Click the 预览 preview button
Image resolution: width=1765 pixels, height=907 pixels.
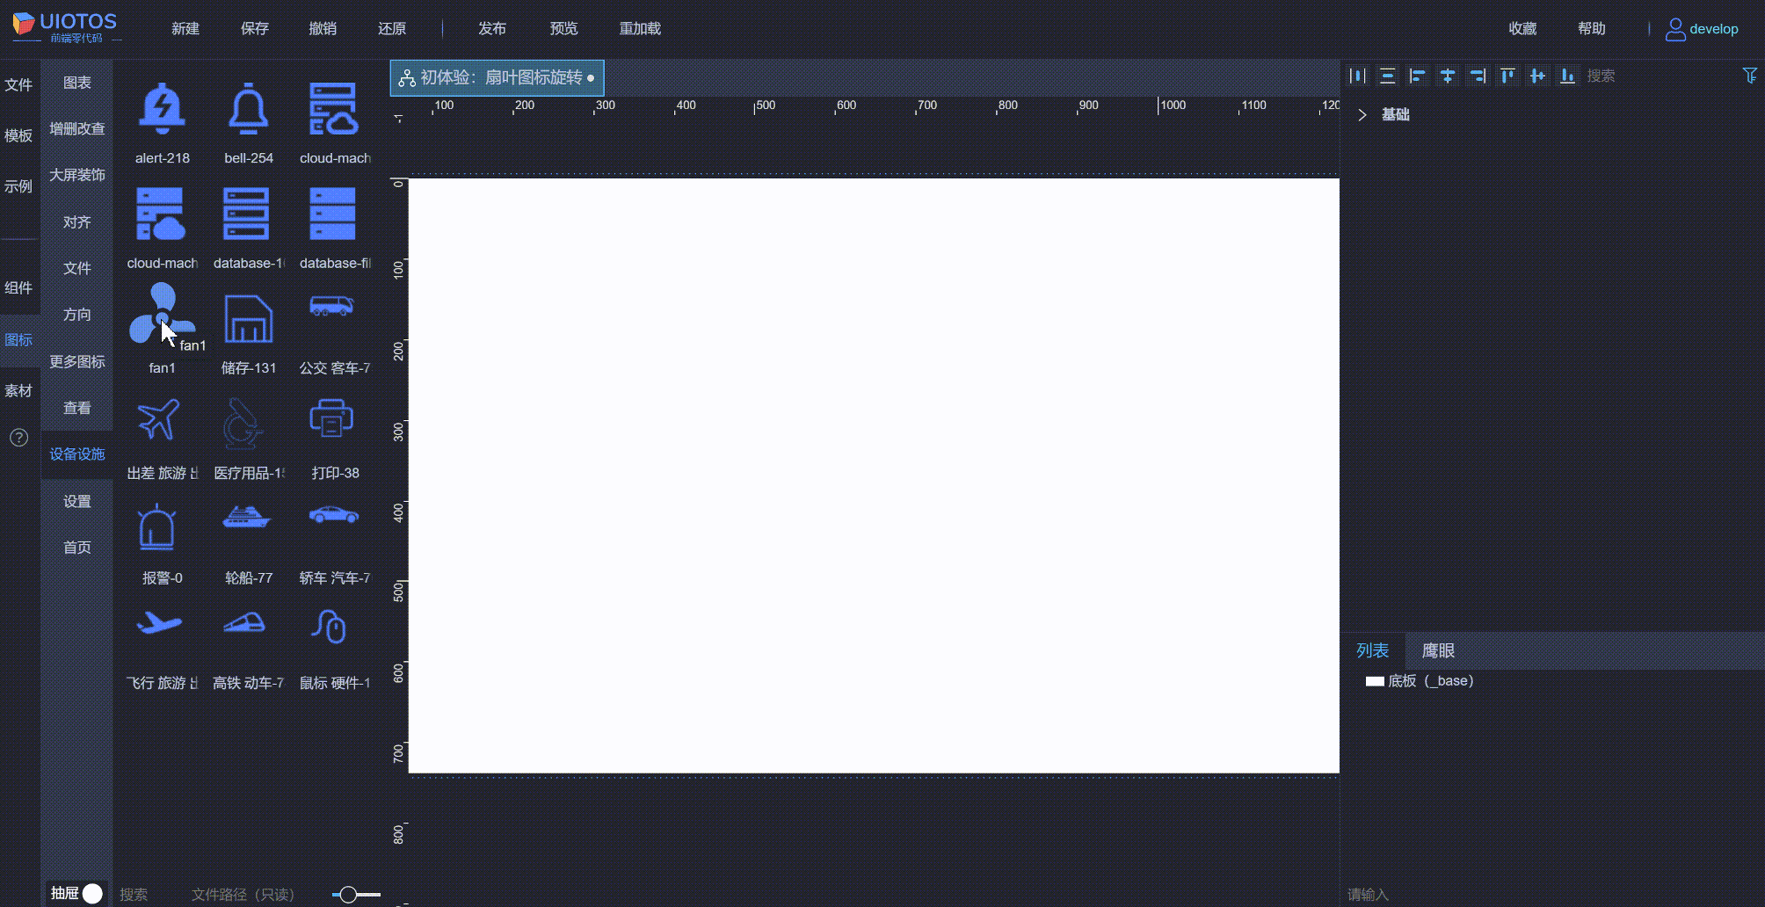coord(563,28)
